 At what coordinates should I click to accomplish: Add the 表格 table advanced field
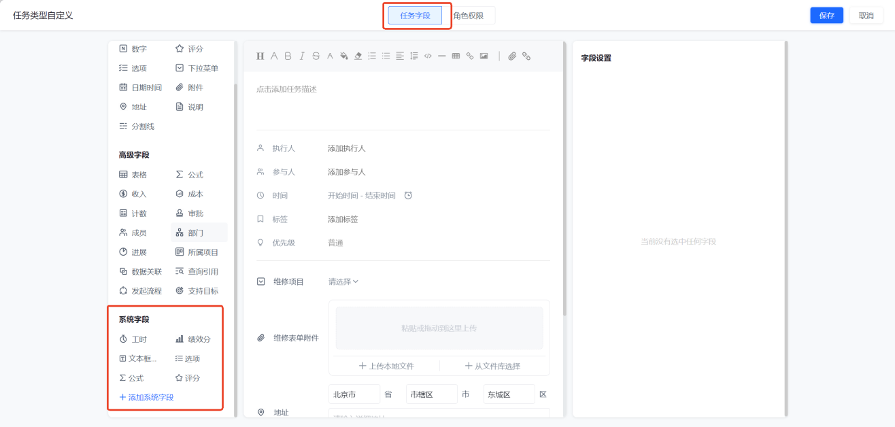click(133, 175)
